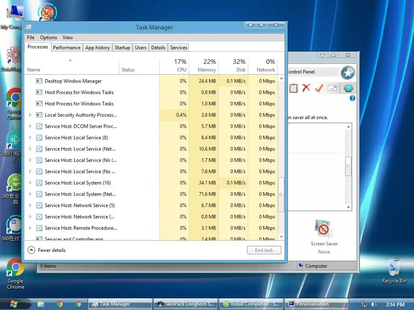Click gear icon of Service Host: Local System (16)

tap(39, 183)
